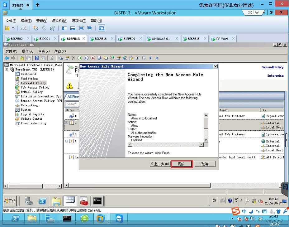Click the 开始 Start button in the VM
The image size is (289, 227).
[x=10, y=200]
